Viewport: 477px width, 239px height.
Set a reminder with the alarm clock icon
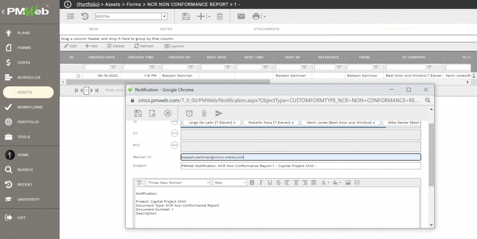(x=189, y=113)
